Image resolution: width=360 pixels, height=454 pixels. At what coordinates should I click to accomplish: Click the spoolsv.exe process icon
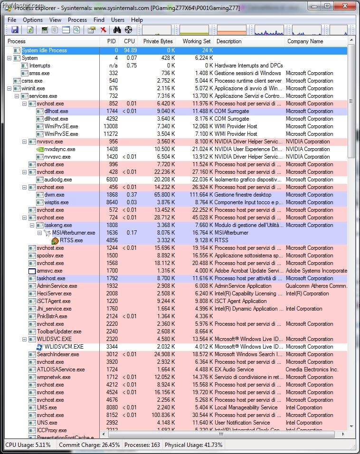click(32, 255)
